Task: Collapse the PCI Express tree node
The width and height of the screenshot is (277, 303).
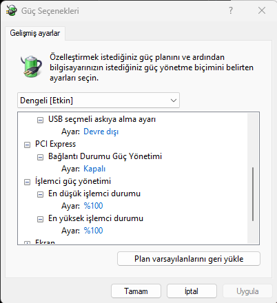Action: coord(27,145)
